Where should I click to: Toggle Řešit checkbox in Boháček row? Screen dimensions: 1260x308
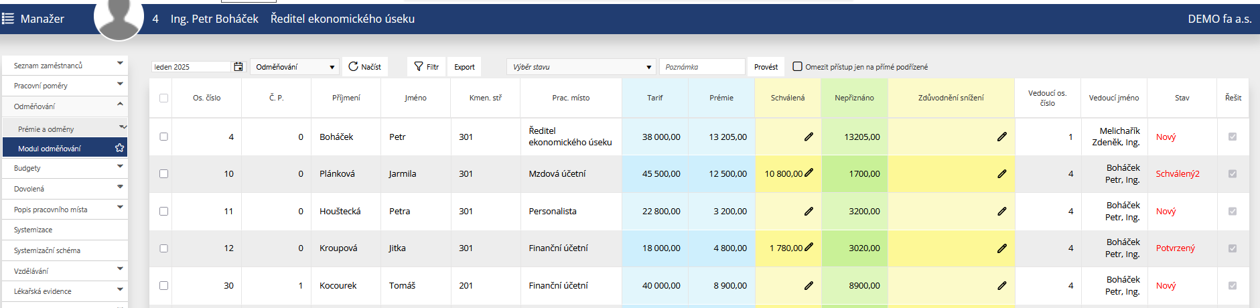pyautogui.click(x=1233, y=137)
